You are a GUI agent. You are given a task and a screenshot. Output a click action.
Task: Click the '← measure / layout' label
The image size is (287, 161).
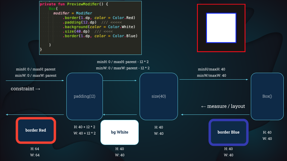pyautogui.click(x=223, y=106)
